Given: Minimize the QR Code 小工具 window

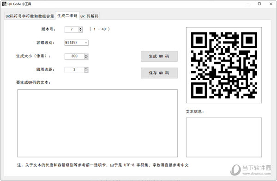Looking at the screenshot, I should click(x=248, y=4).
